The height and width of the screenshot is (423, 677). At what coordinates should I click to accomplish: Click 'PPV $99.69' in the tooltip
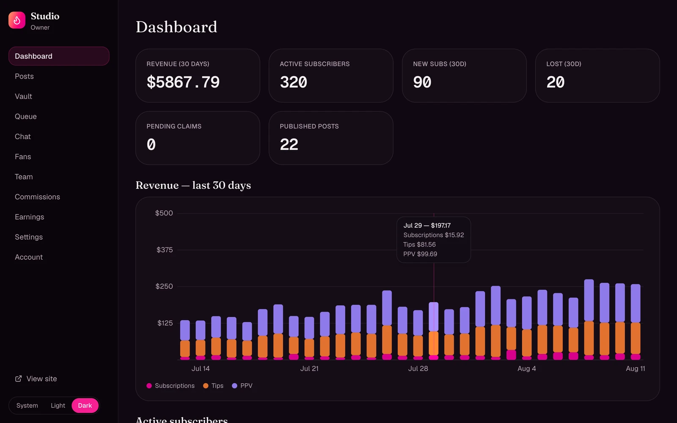tap(420, 254)
